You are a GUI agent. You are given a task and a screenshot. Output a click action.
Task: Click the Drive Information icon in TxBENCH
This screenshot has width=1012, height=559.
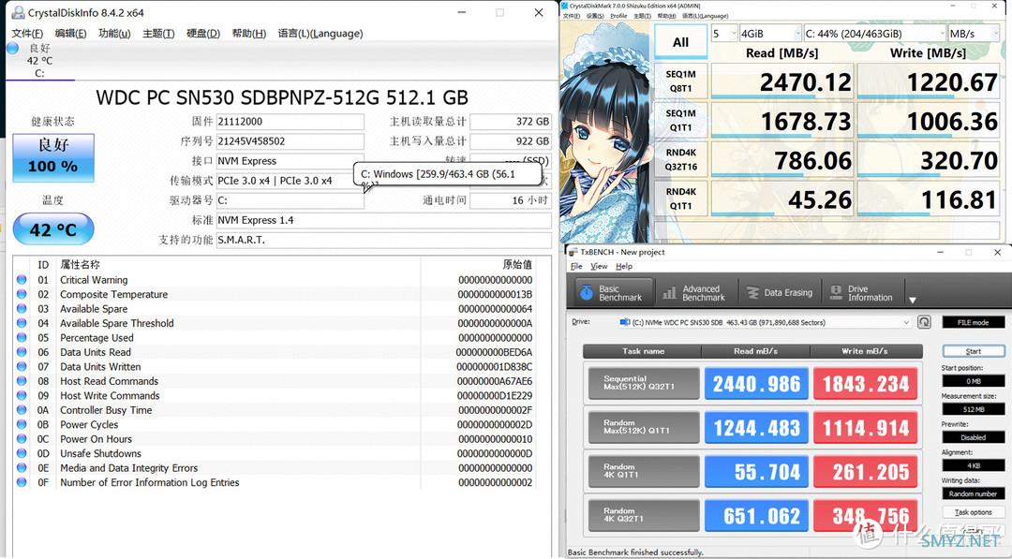(x=837, y=293)
